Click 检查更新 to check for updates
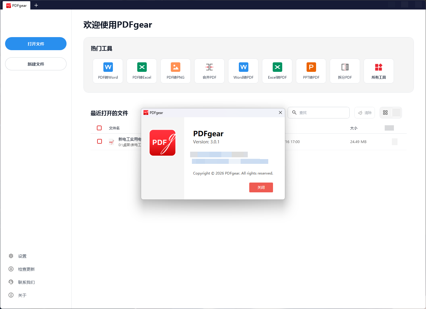The image size is (426, 309). point(22,269)
